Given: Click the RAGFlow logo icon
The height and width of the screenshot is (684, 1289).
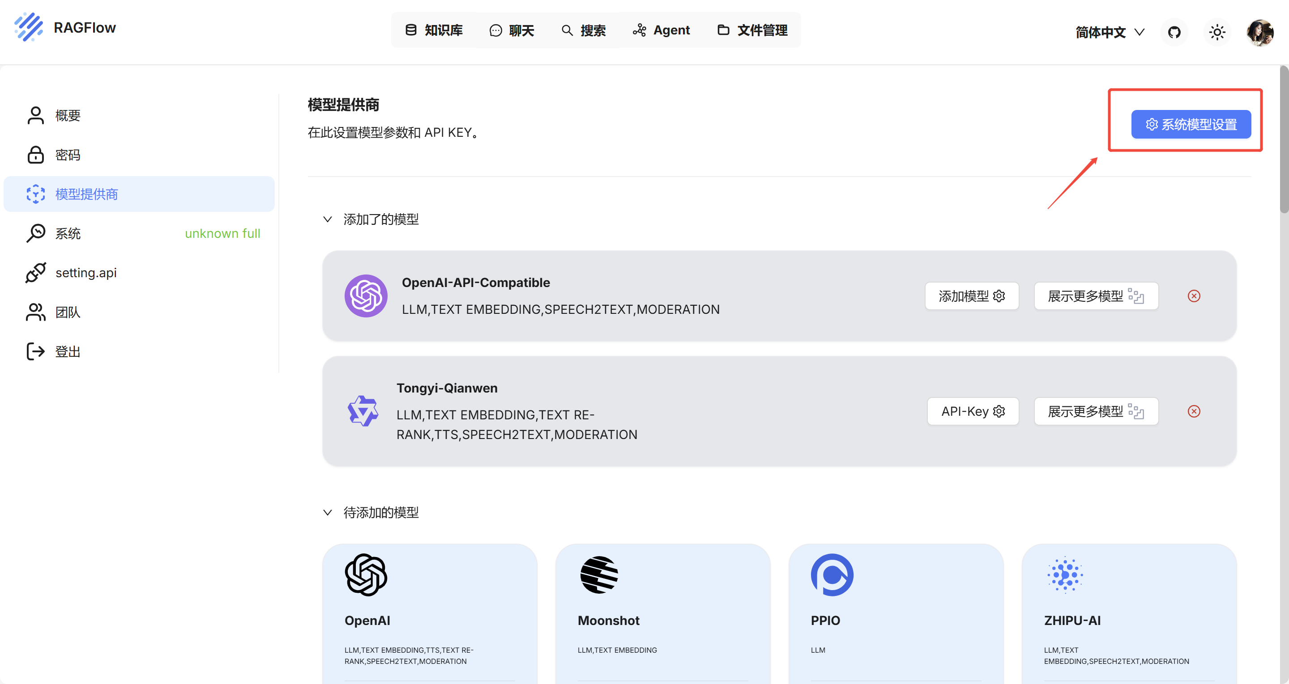Looking at the screenshot, I should click(29, 28).
